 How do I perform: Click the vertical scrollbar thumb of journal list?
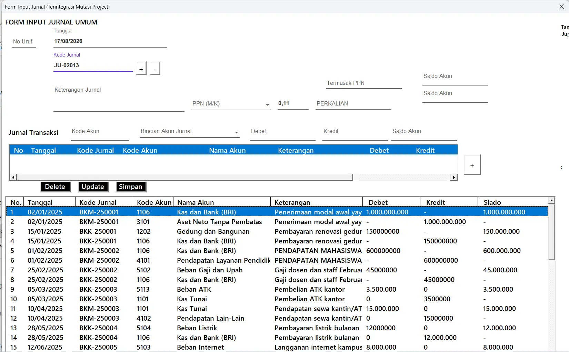click(x=551, y=232)
